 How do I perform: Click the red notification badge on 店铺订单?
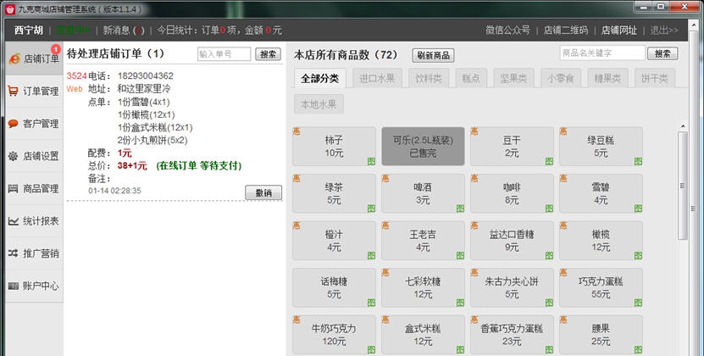(x=56, y=48)
